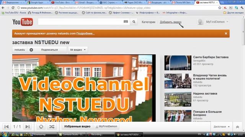Skip to next playlist video

[28, 127]
